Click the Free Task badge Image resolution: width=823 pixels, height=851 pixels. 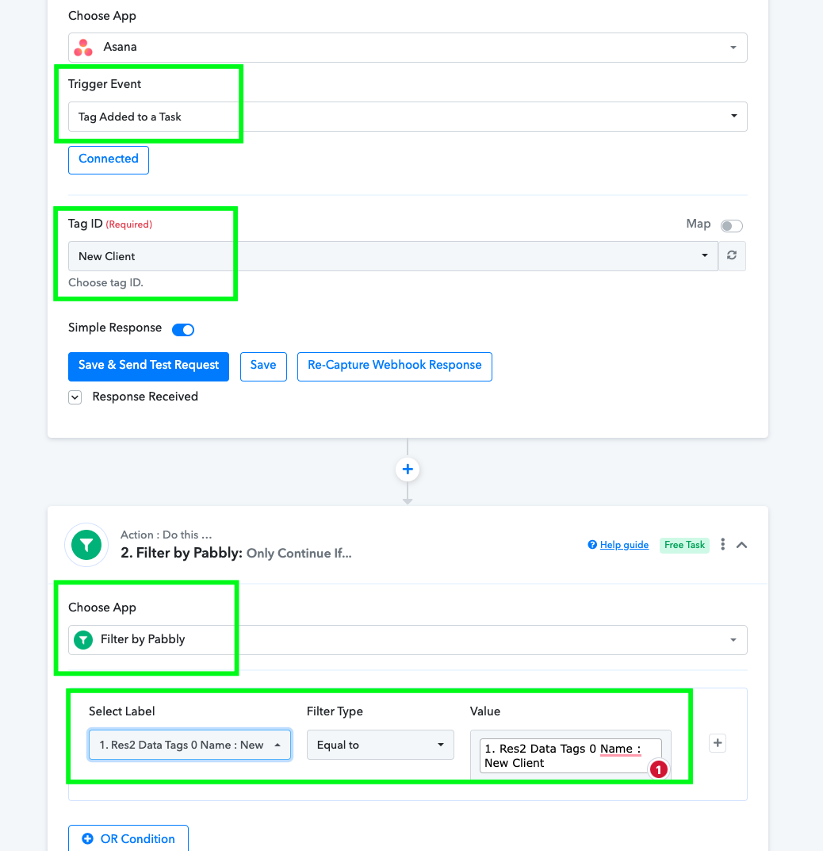pyautogui.click(x=684, y=545)
